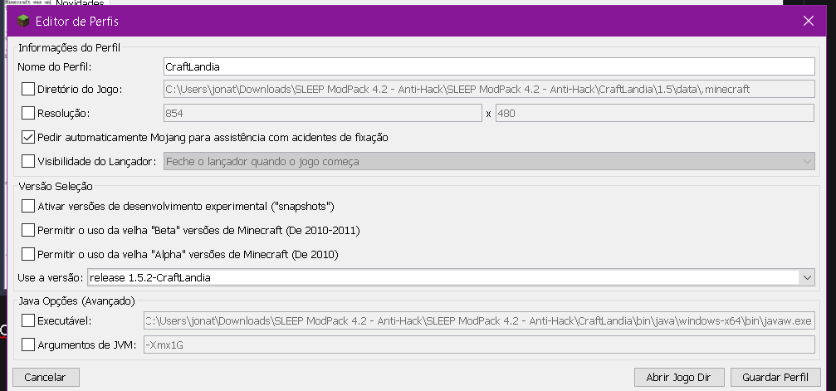
Task: Uncheck Pedir automaticamente Mojang para assistência
Action: point(27,137)
